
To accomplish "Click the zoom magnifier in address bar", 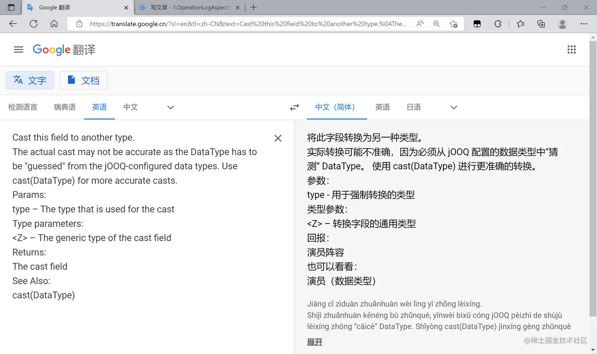I will pyautogui.click(x=436, y=24).
